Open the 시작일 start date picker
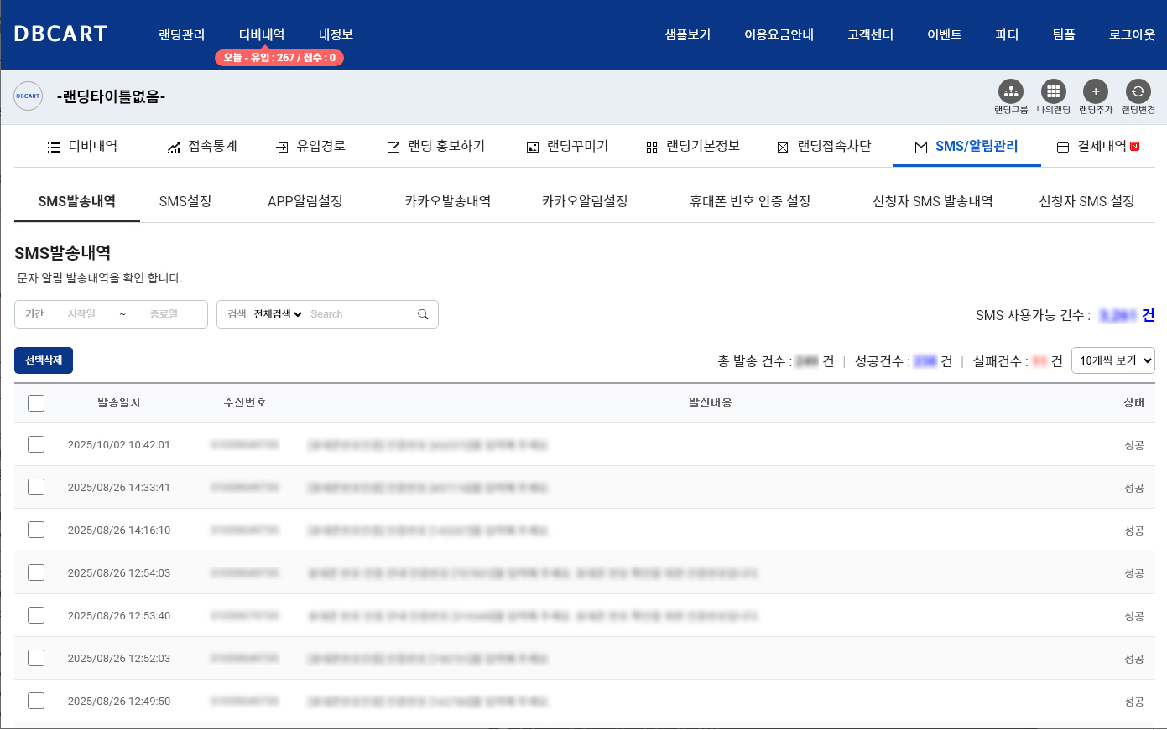The image size is (1167, 730). [x=82, y=314]
